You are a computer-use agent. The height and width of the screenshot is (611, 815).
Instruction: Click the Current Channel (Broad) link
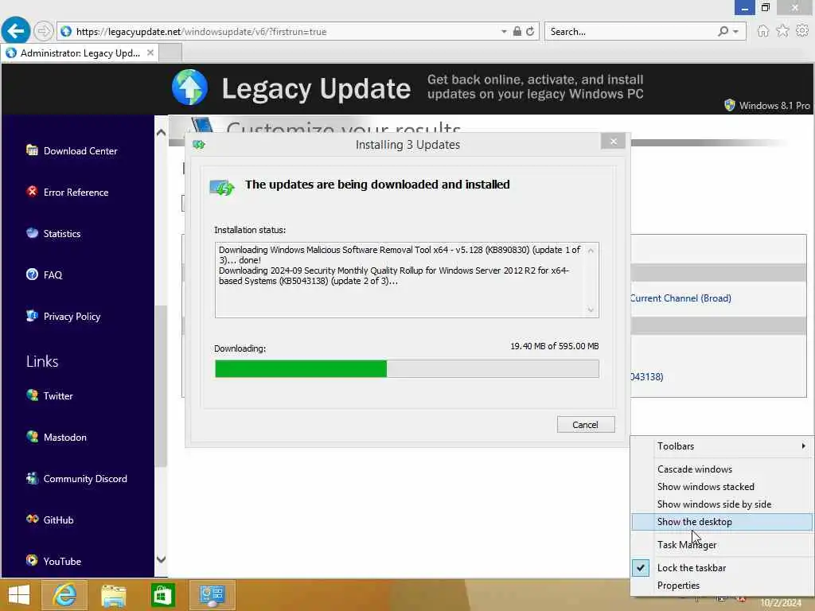coord(681,298)
